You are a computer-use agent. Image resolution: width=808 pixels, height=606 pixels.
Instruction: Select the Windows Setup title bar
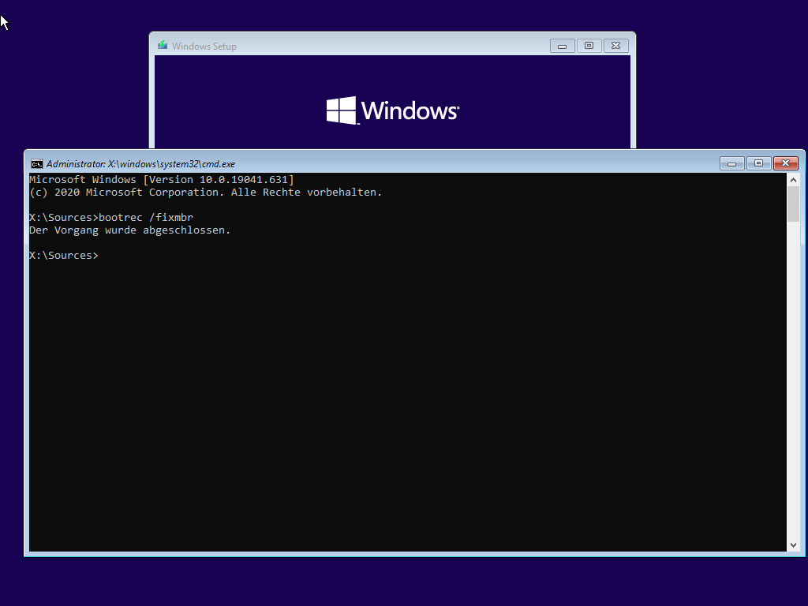tap(355, 46)
